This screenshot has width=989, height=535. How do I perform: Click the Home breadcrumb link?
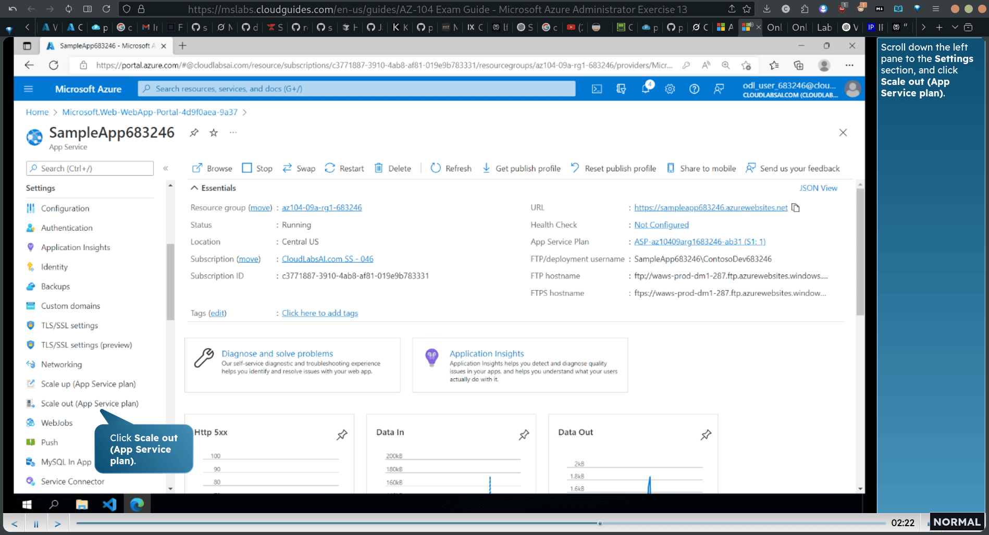pyautogui.click(x=37, y=112)
